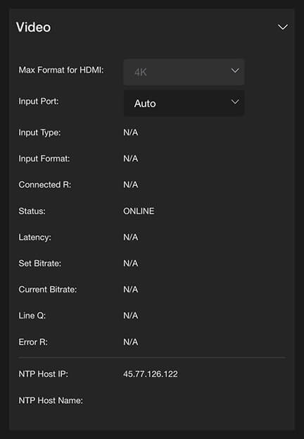304x439 pixels.
Task: Click the Input Type label
Action: point(39,132)
